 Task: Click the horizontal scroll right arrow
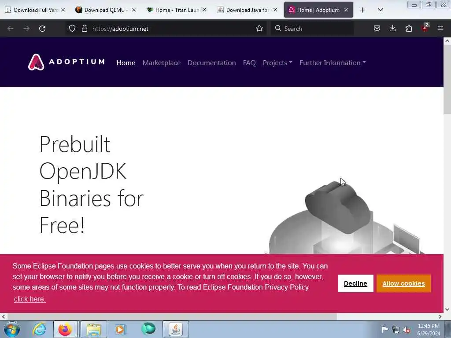[440, 316]
